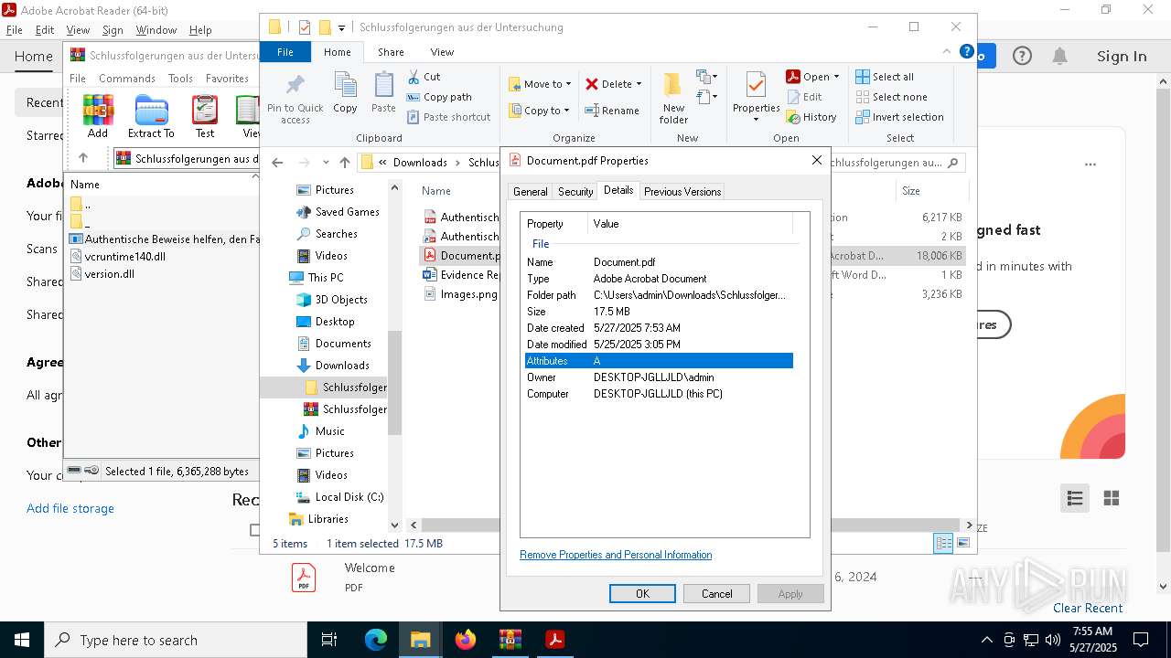This screenshot has width=1171, height=658.
Task: Open Microsoft Edge from the taskbar
Action: tap(376, 640)
